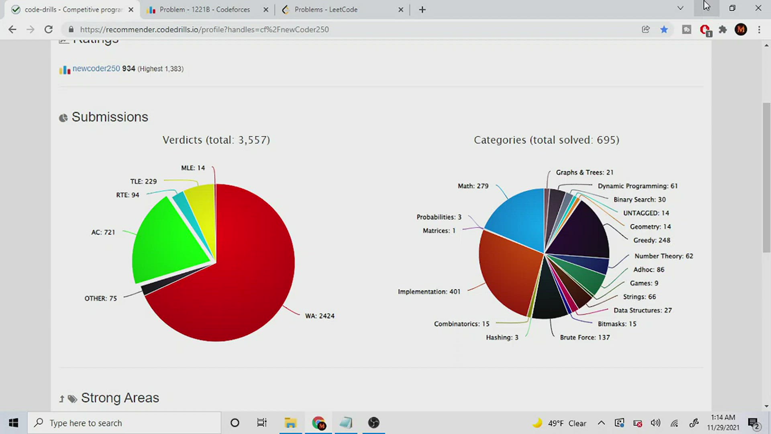Open a new browser tab
Screen dimensions: 771x434
point(422,10)
